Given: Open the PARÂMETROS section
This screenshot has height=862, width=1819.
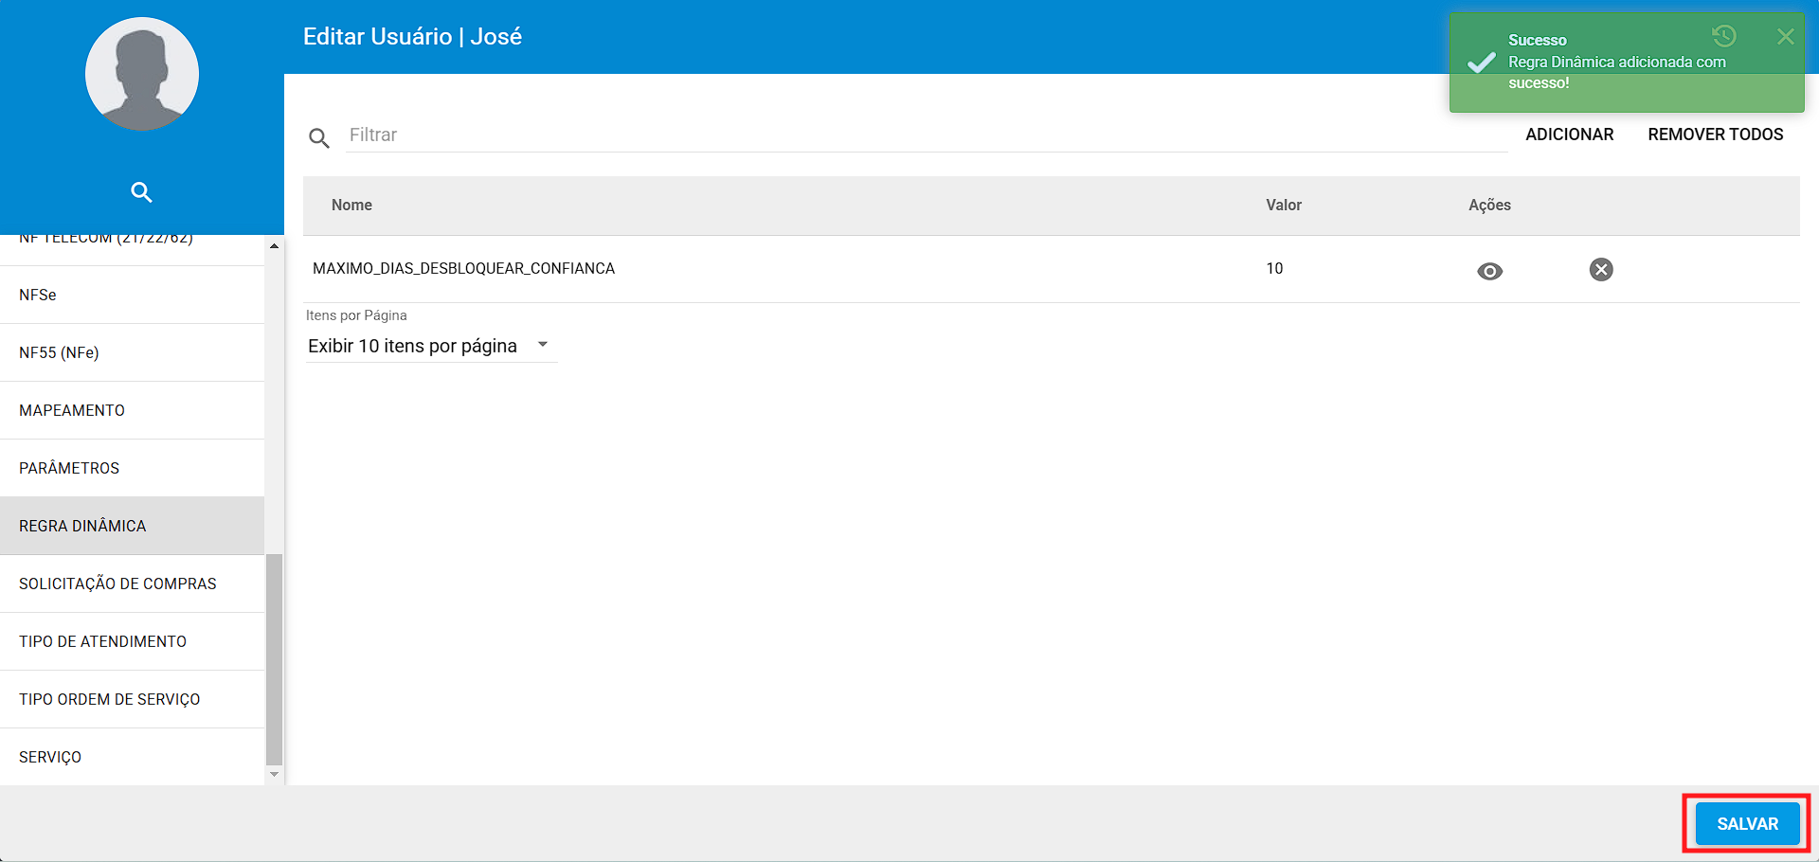Looking at the screenshot, I should pyautogui.click(x=133, y=468).
